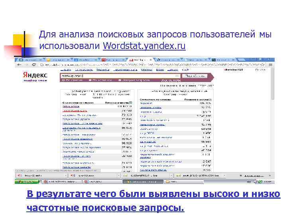Screen dimensions: 287x215
Task: Click the Подобрать button
Action: point(195,76)
